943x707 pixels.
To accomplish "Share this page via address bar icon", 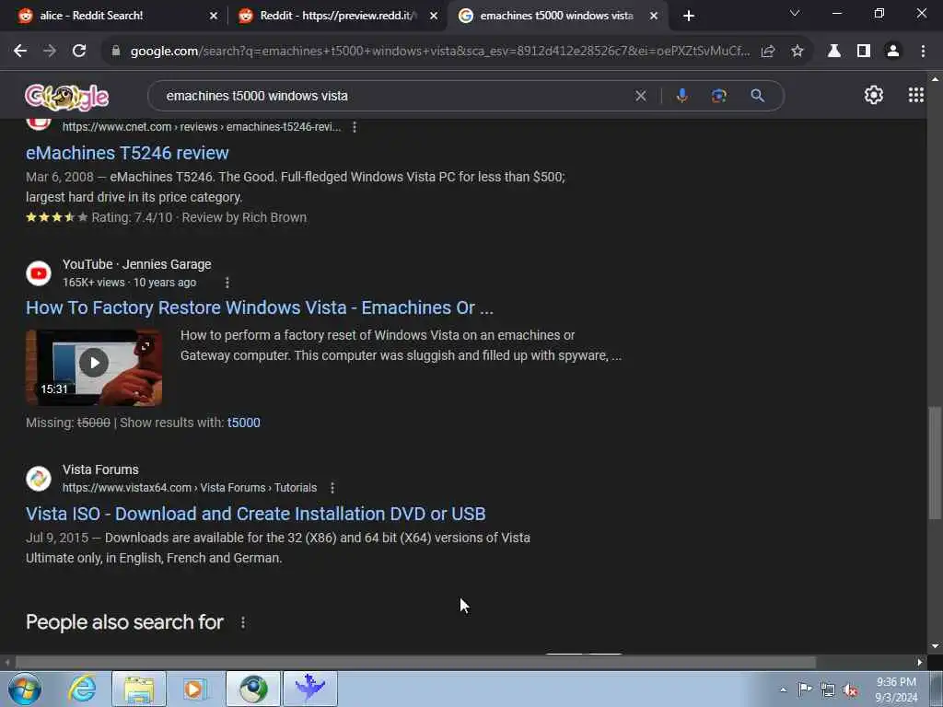I will click(768, 52).
